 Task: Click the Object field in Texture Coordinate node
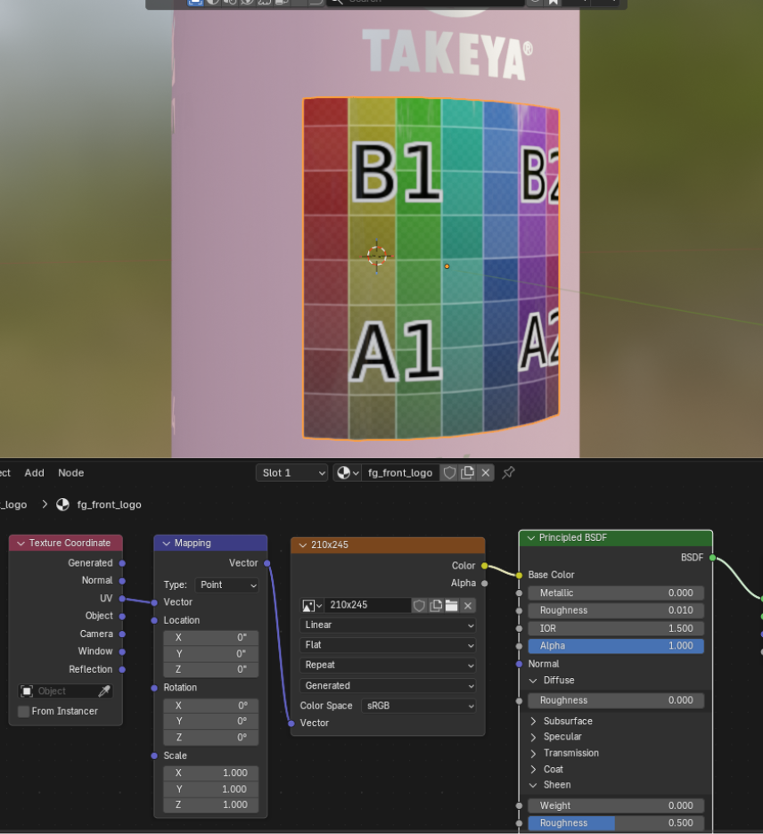65,691
